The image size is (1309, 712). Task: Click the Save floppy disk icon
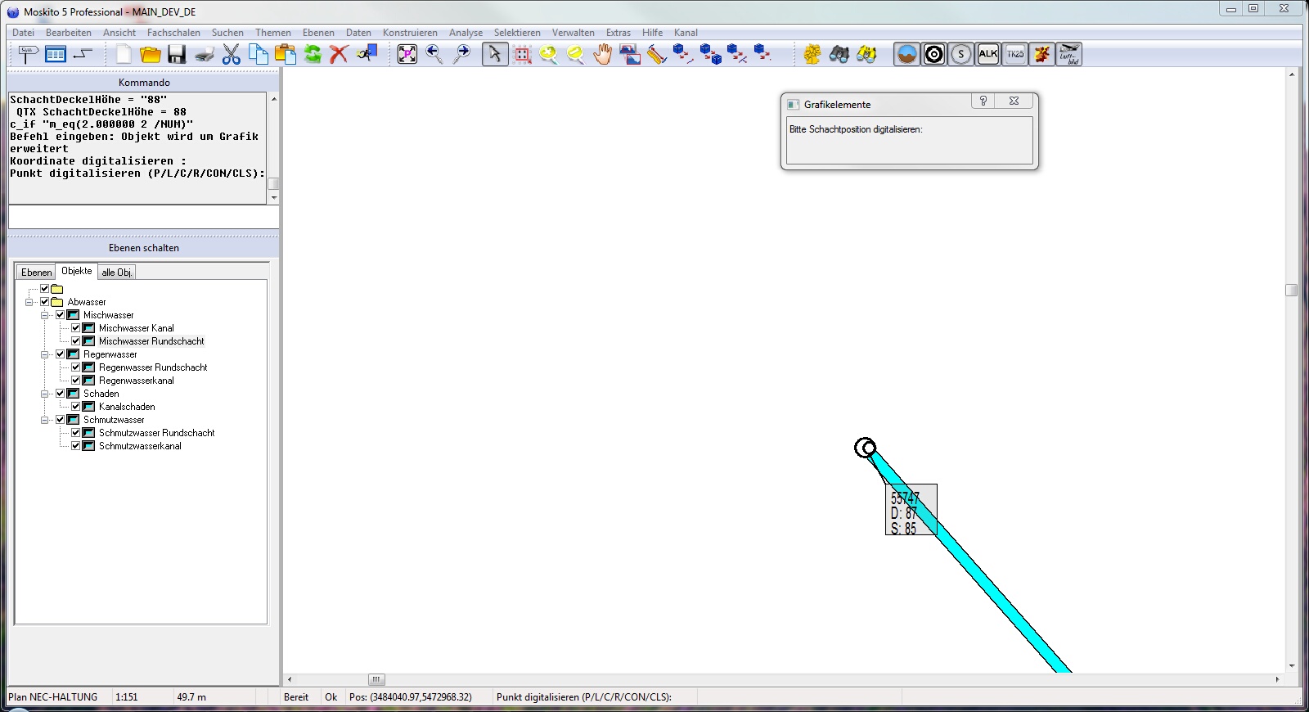pyautogui.click(x=177, y=55)
